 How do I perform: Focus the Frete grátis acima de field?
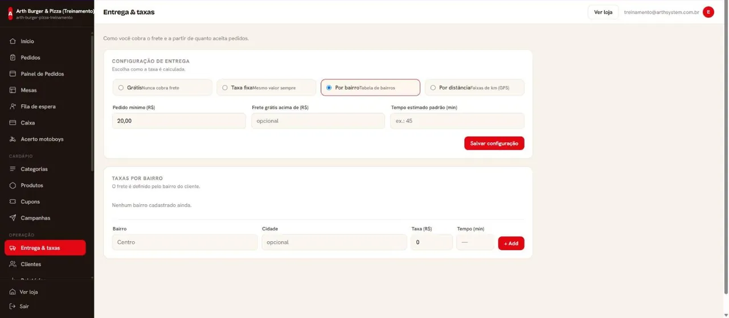(318, 121)
